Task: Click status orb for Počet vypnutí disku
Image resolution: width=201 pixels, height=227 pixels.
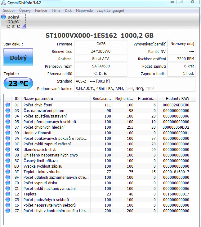Action: pos(8,183)
